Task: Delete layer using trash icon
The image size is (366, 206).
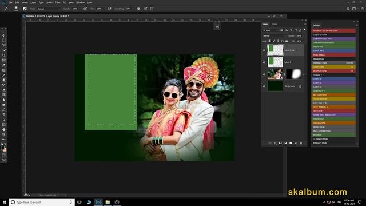Action: (x=301, y=143)
